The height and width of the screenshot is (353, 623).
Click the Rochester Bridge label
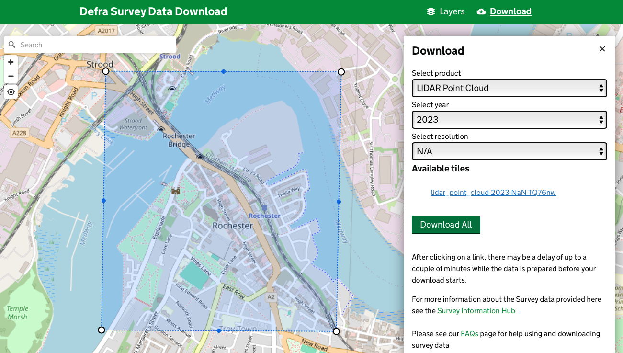179,140
